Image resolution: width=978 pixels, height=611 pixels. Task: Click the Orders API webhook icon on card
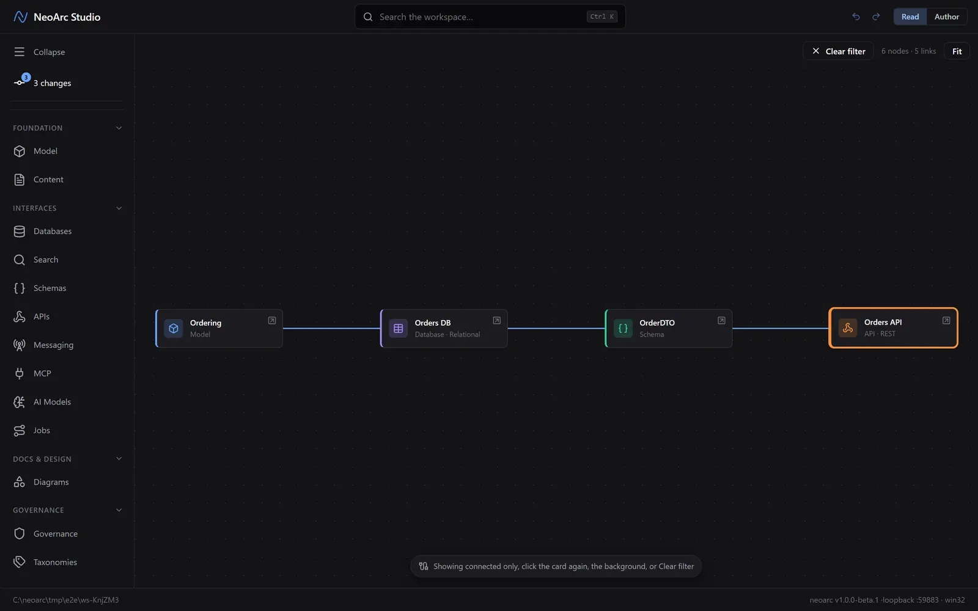(848, 328)
